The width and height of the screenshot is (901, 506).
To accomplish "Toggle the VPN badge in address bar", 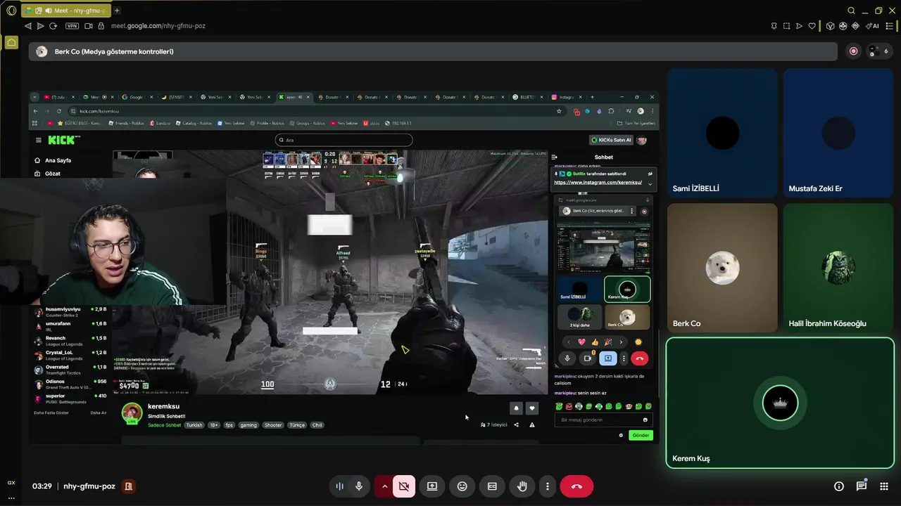I will pyautogui.click(x=72, y=26).
